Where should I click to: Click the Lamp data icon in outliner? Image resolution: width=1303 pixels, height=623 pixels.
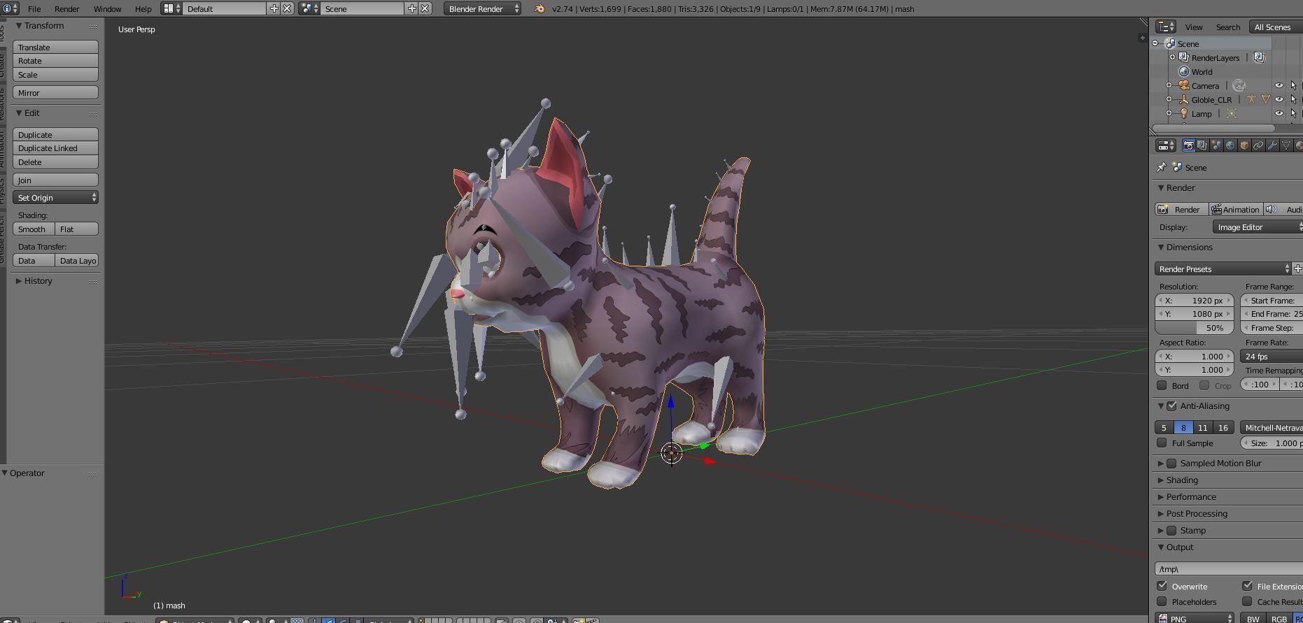1232,113
